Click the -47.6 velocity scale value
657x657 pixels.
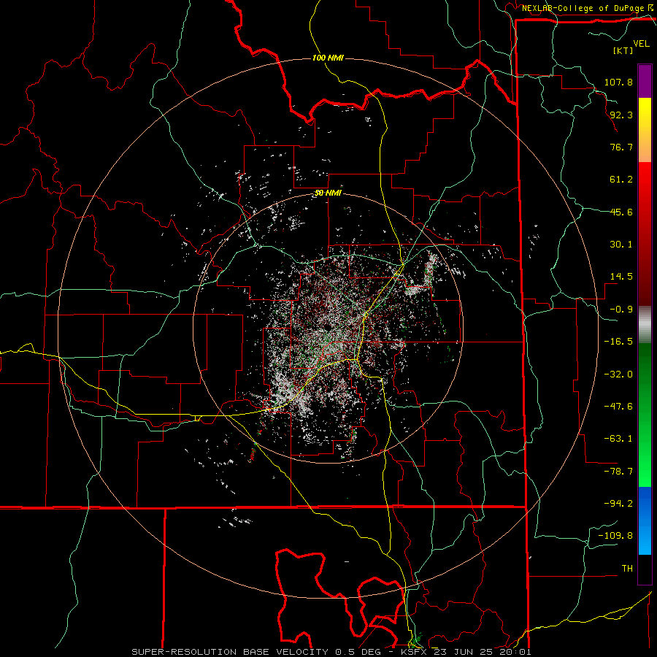point(618,407)
